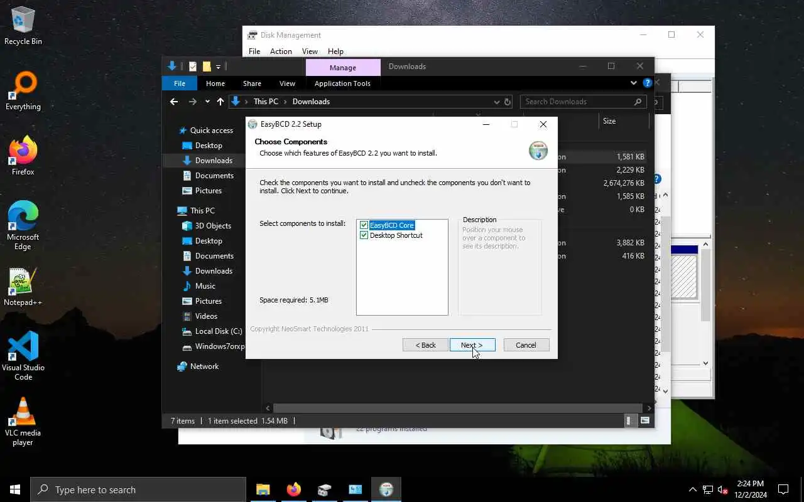The image size is (804, 502).
Task: Click the Quick Access Toolbar properties icon
Action: point(193,67)
